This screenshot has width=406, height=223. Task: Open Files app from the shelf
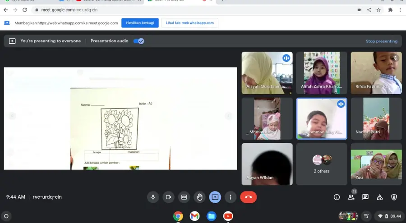[211, 216]
